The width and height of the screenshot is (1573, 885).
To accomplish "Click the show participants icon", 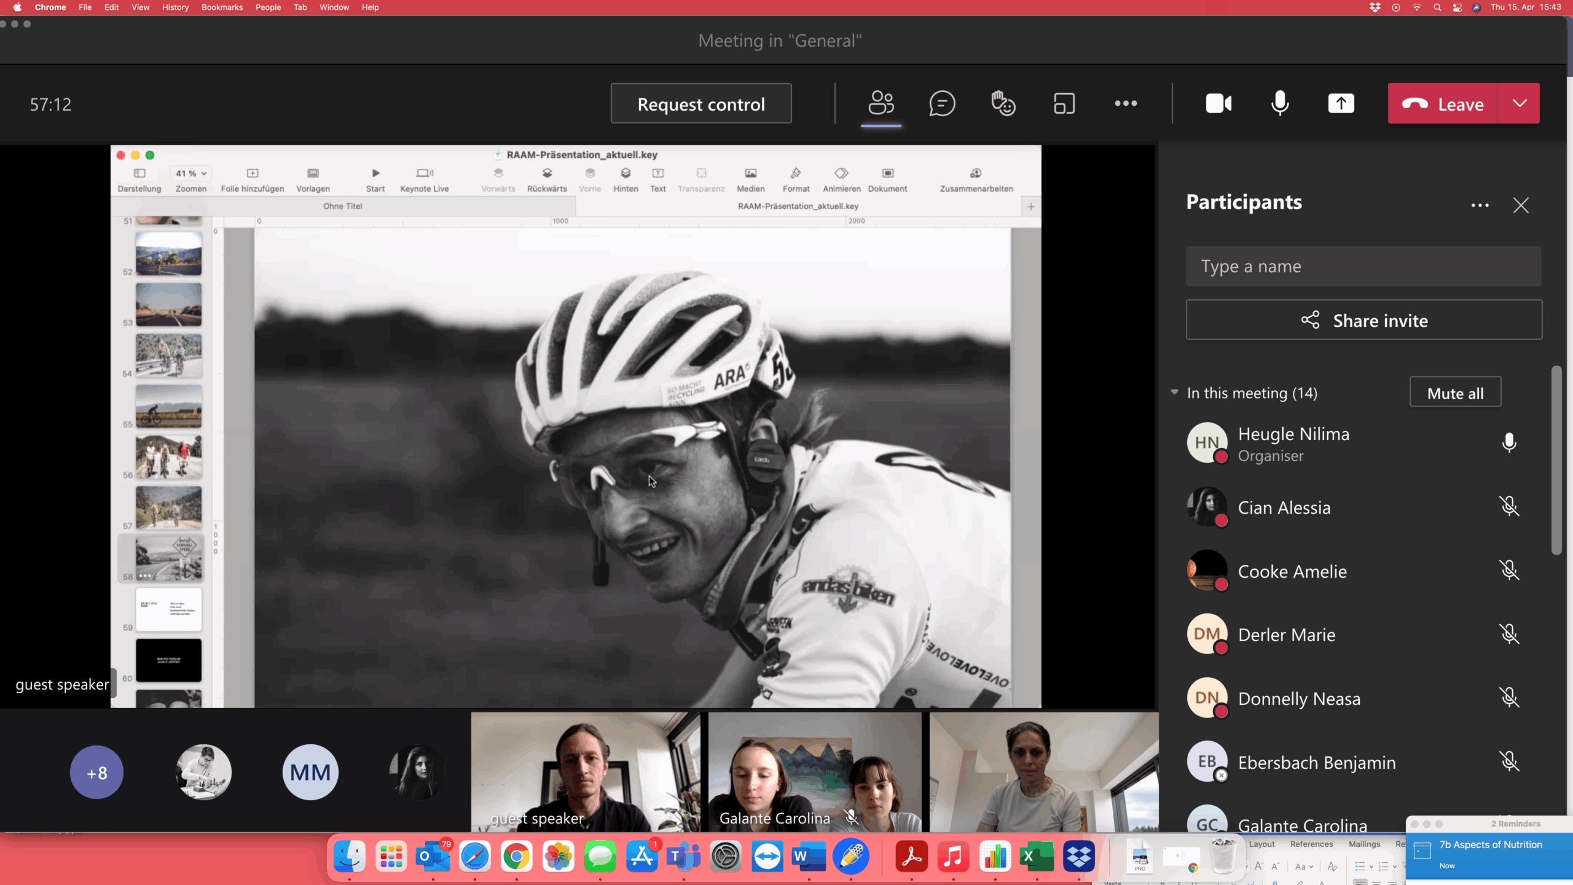I will point(881,104).
